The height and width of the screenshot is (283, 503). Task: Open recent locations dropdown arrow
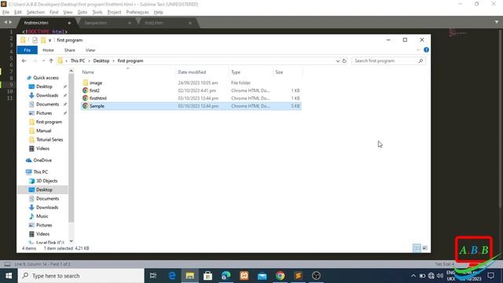click(x=43, y=61)
